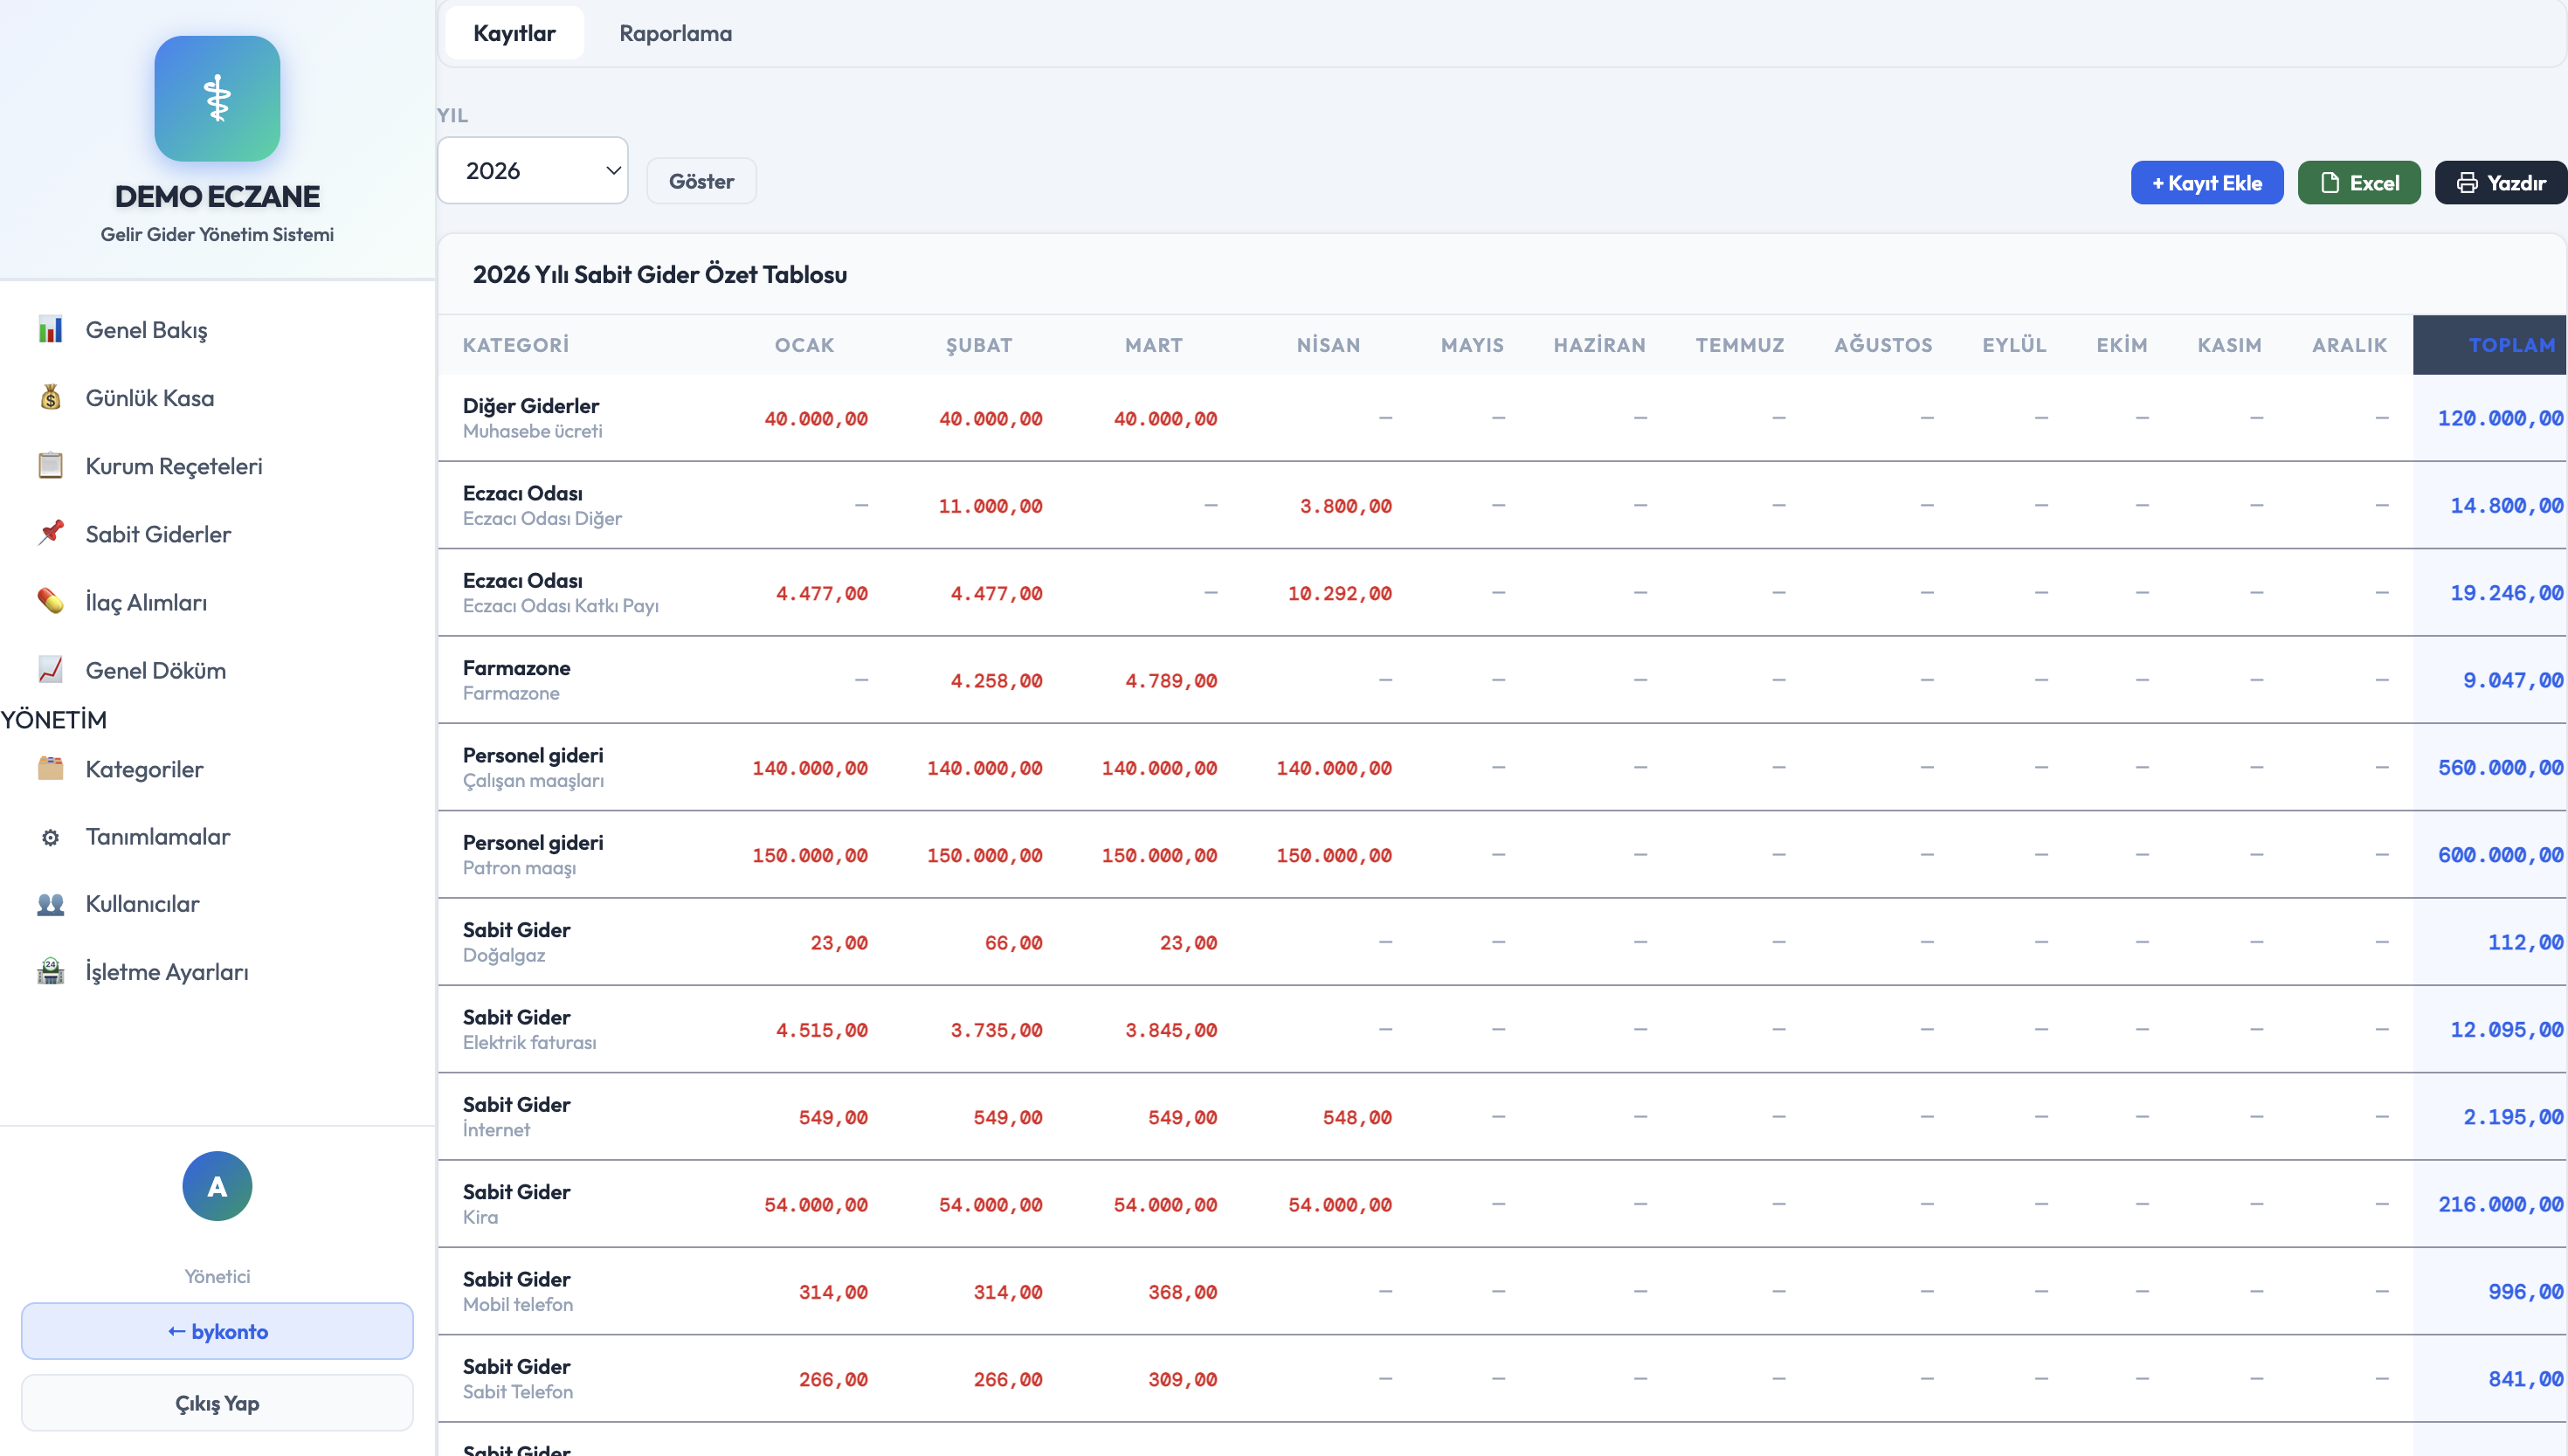Print the table using Yazdır
Viewport: 2568px width, 1456px height.
pyautogui.click(x=2499, y=183)
